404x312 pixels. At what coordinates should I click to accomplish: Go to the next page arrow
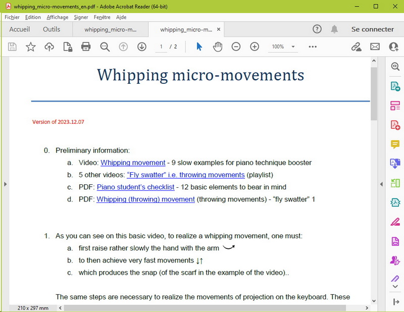pos(142,47)
